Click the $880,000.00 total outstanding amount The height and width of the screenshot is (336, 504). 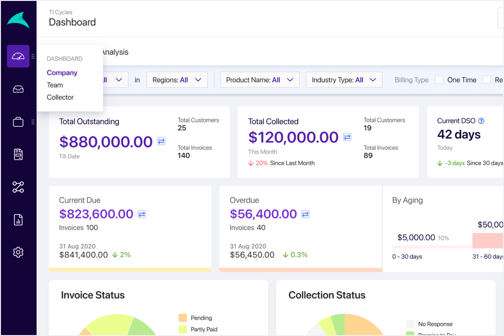click(x=106, y=142)
